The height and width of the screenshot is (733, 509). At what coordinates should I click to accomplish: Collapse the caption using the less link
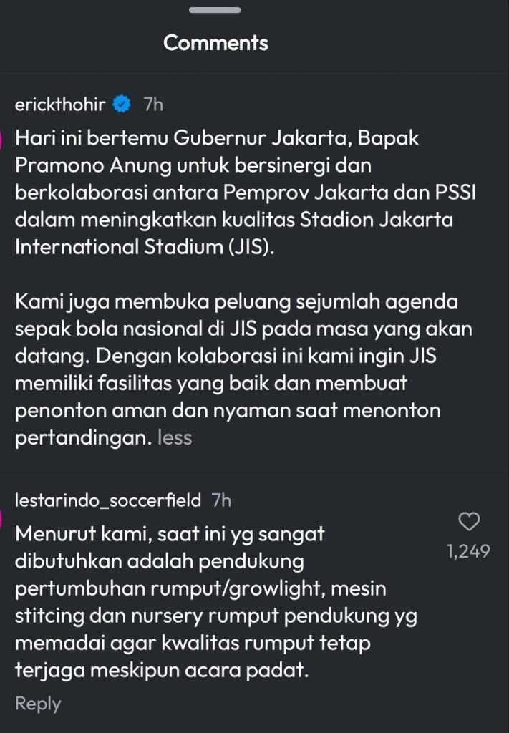point(175,437)
